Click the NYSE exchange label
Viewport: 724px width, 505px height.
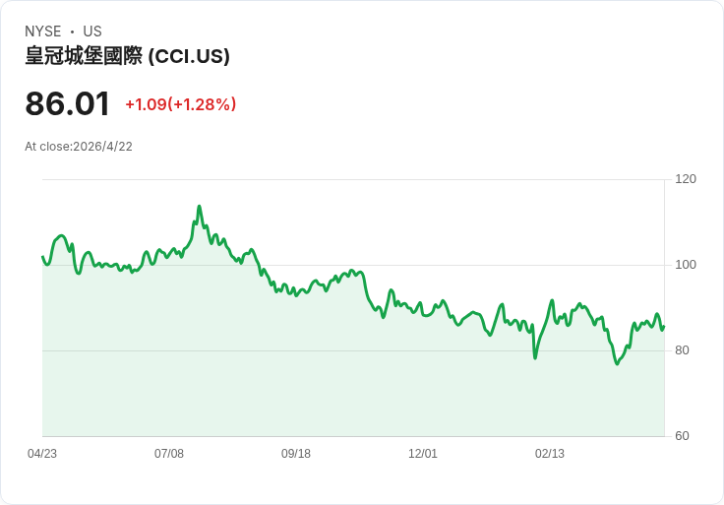point(42,32)
